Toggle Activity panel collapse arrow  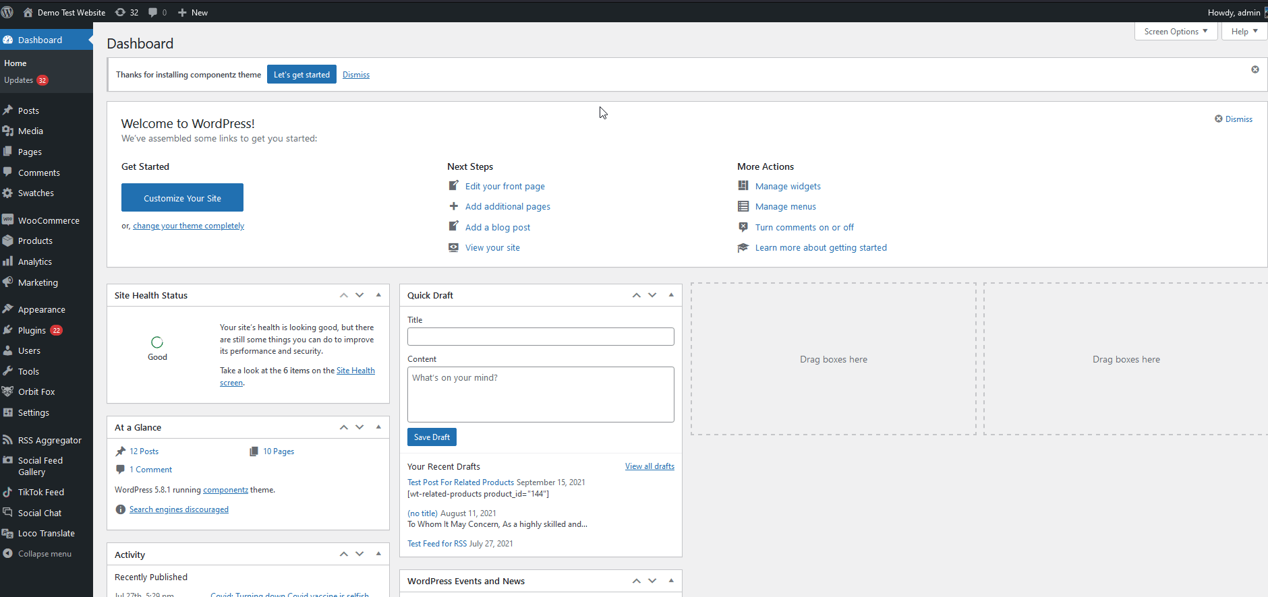pyautogui.click(x=378, y=554)
